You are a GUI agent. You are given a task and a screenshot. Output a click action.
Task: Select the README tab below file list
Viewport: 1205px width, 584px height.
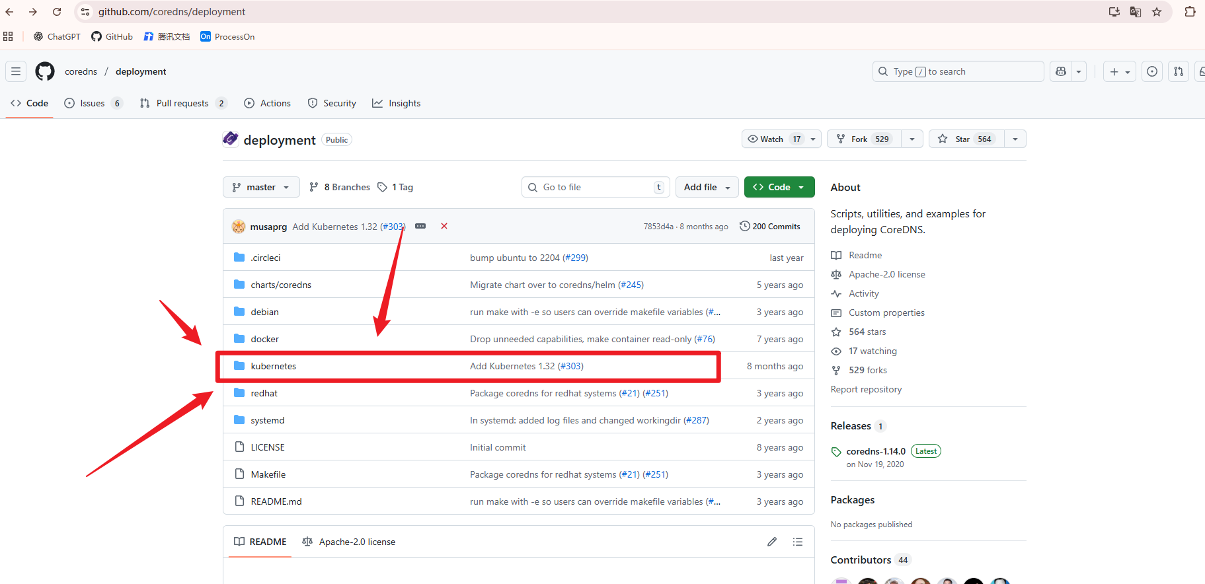[x=260, y=542]
